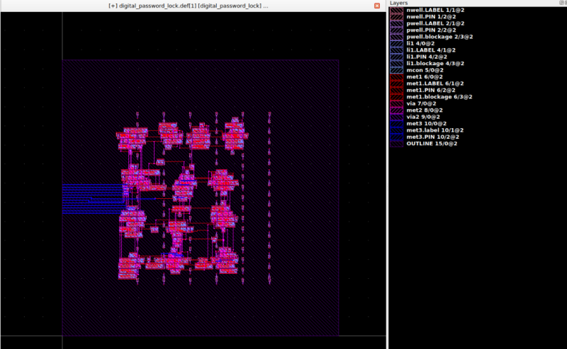Click the met2 8/0 magenta color swatch
This screenshot has width=567, height=349.
click(396, 110)
